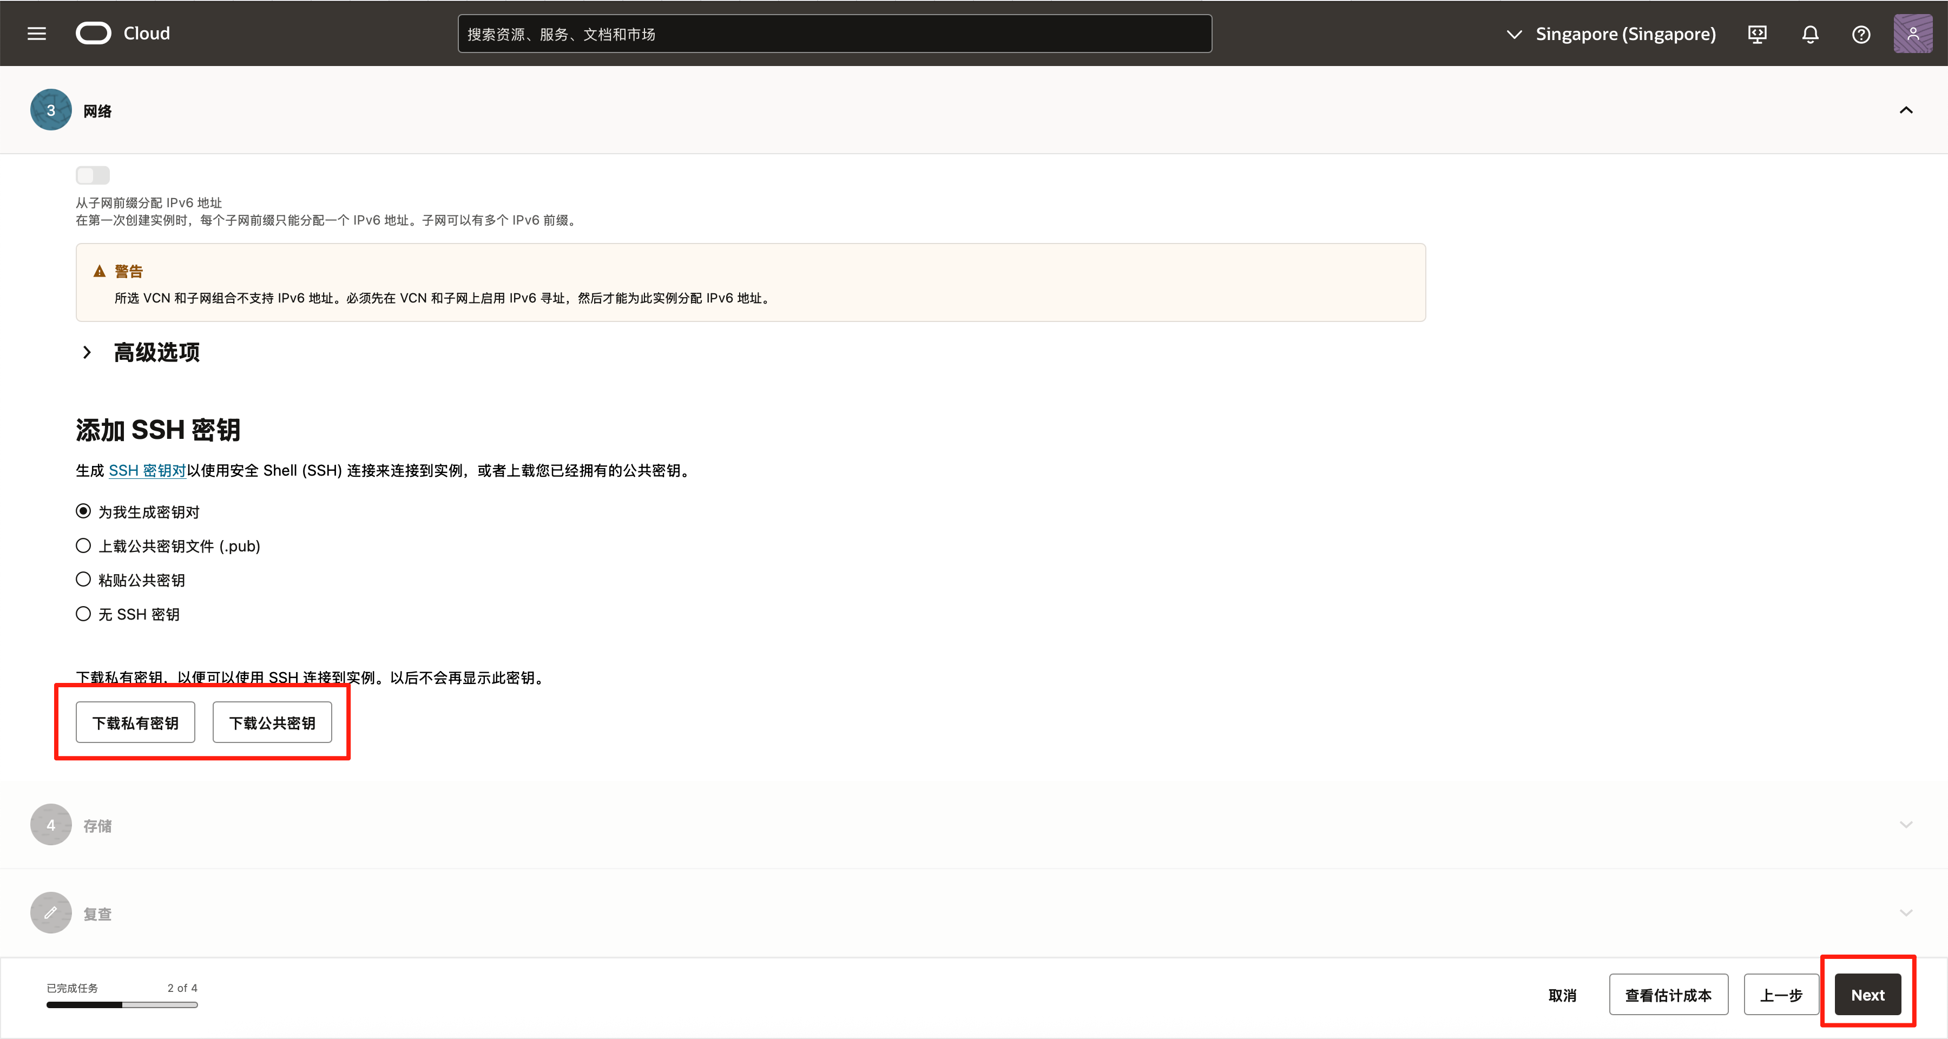The image size is (1948, 1039).
Task: Choose the 无 SSH 密钥 option
Action: [x=83, y=614]
